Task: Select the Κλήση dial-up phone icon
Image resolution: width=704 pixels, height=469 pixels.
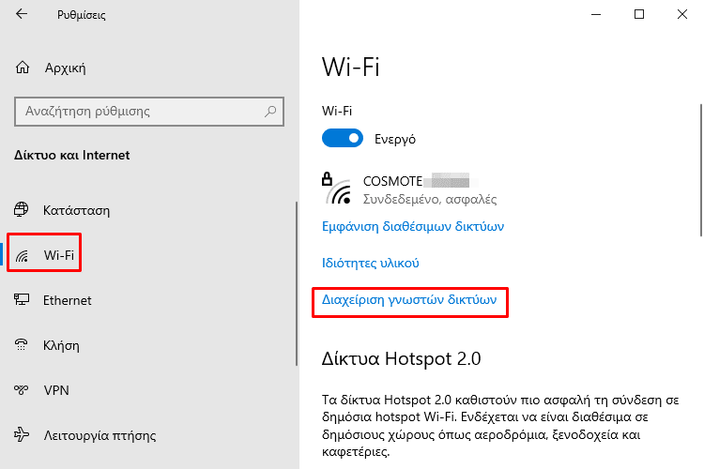Action: point(21,344)
